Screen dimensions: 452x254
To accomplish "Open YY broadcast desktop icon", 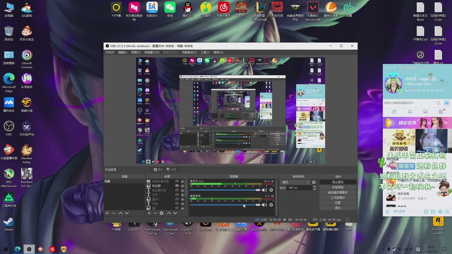I will (x=116, y=10).
